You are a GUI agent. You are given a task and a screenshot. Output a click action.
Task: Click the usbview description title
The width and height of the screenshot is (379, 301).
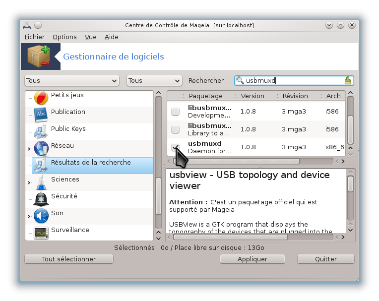point(249,180)
